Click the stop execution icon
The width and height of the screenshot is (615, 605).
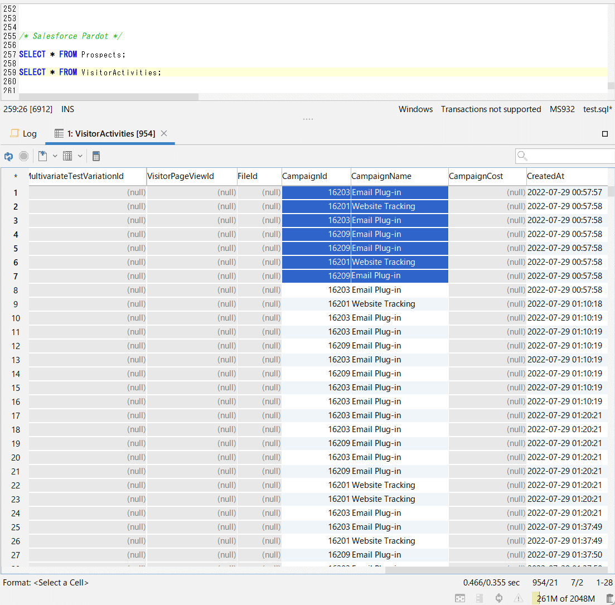coord(24,156)
